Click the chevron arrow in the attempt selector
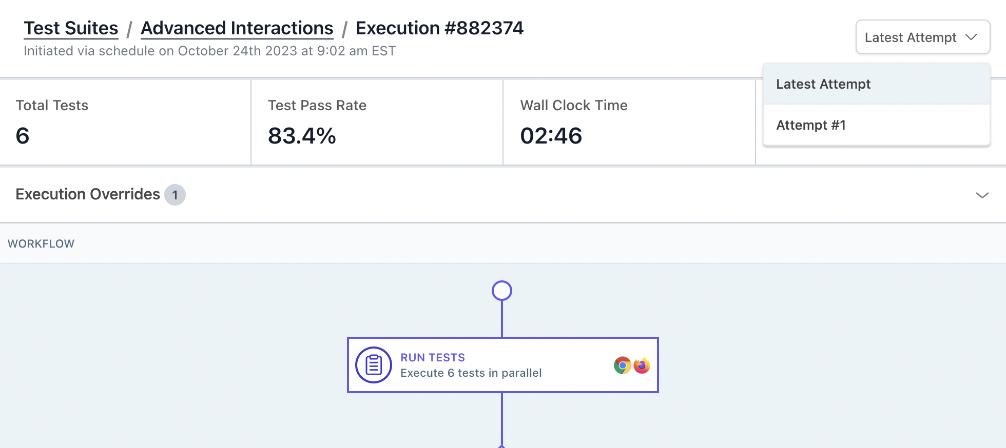Screen dimensions: 1006x448 click(971, 37)
